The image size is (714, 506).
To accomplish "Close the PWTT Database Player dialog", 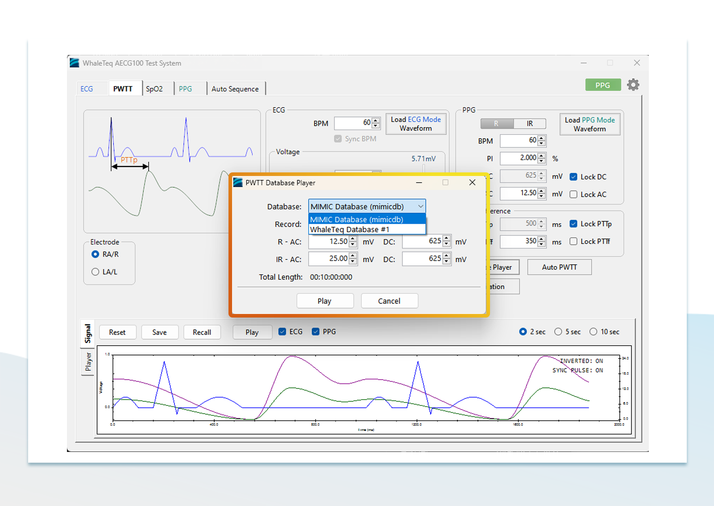I will pyautogui.click(x=472, y=182).
